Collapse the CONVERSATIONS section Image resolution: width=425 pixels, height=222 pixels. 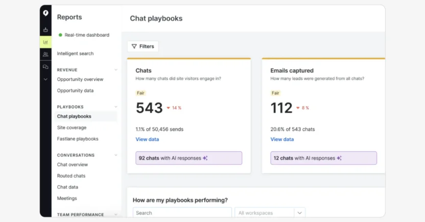click(116, 155)
